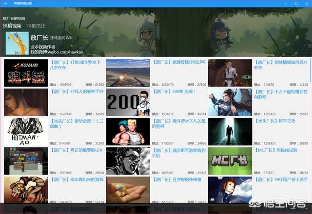Open video 俄罗斯手游炸毁你手机
The width and height of the screenshot is (312, 214).
coord(179,153)
